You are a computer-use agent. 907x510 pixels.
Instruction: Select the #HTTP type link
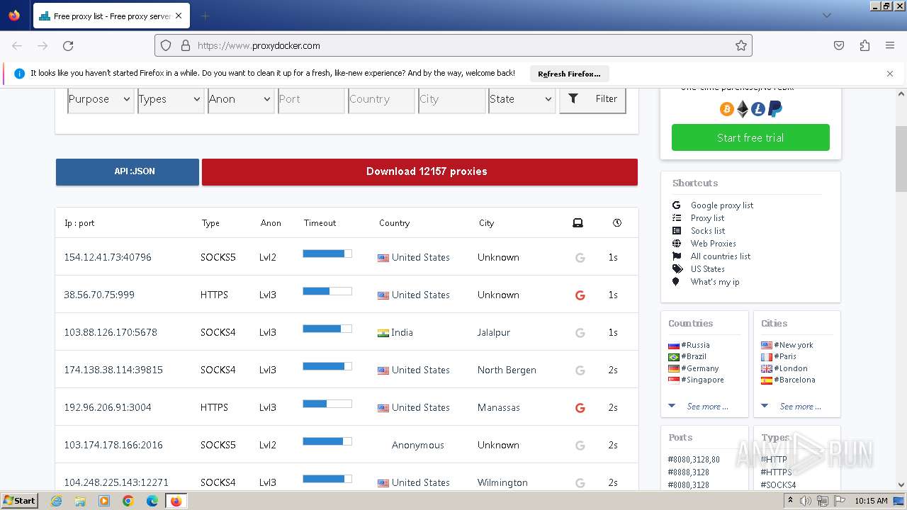click(x=774, y=459)
